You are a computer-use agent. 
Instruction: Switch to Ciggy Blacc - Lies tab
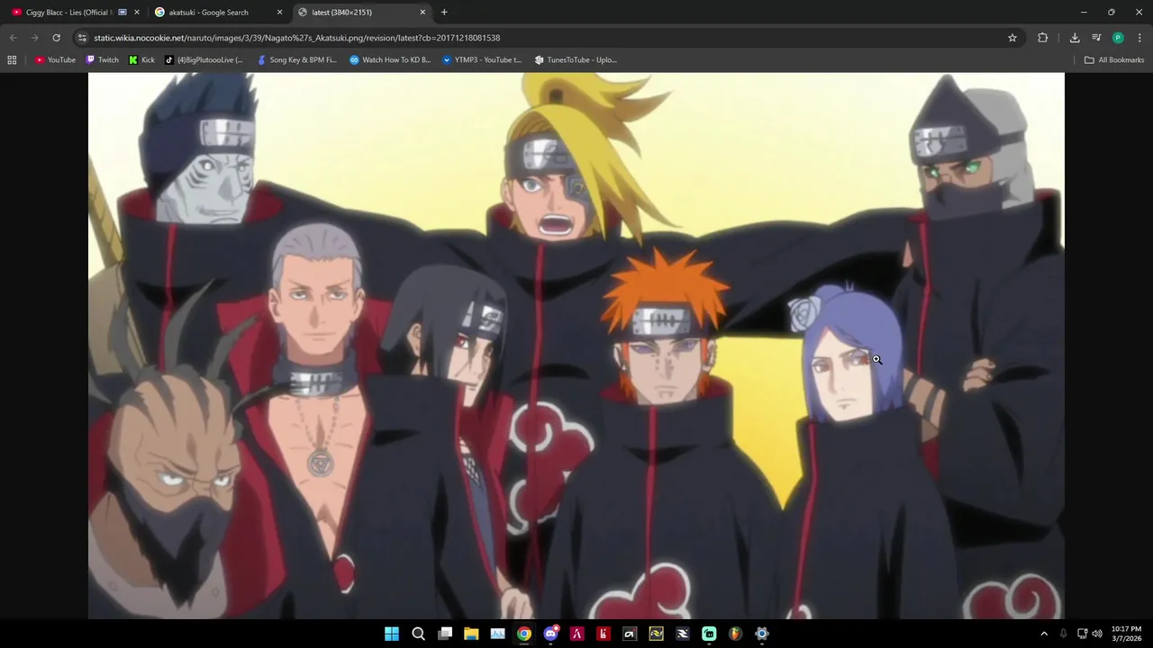click(x=74, y=13)
